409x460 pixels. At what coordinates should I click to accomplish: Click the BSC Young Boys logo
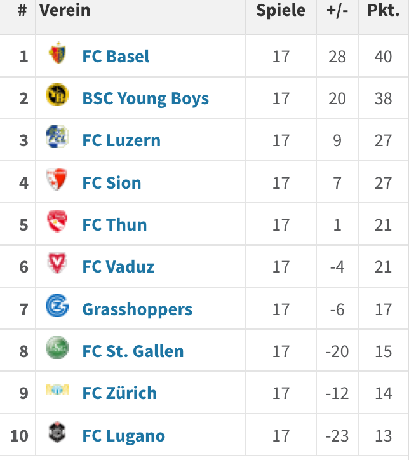[x=57, y=95]
